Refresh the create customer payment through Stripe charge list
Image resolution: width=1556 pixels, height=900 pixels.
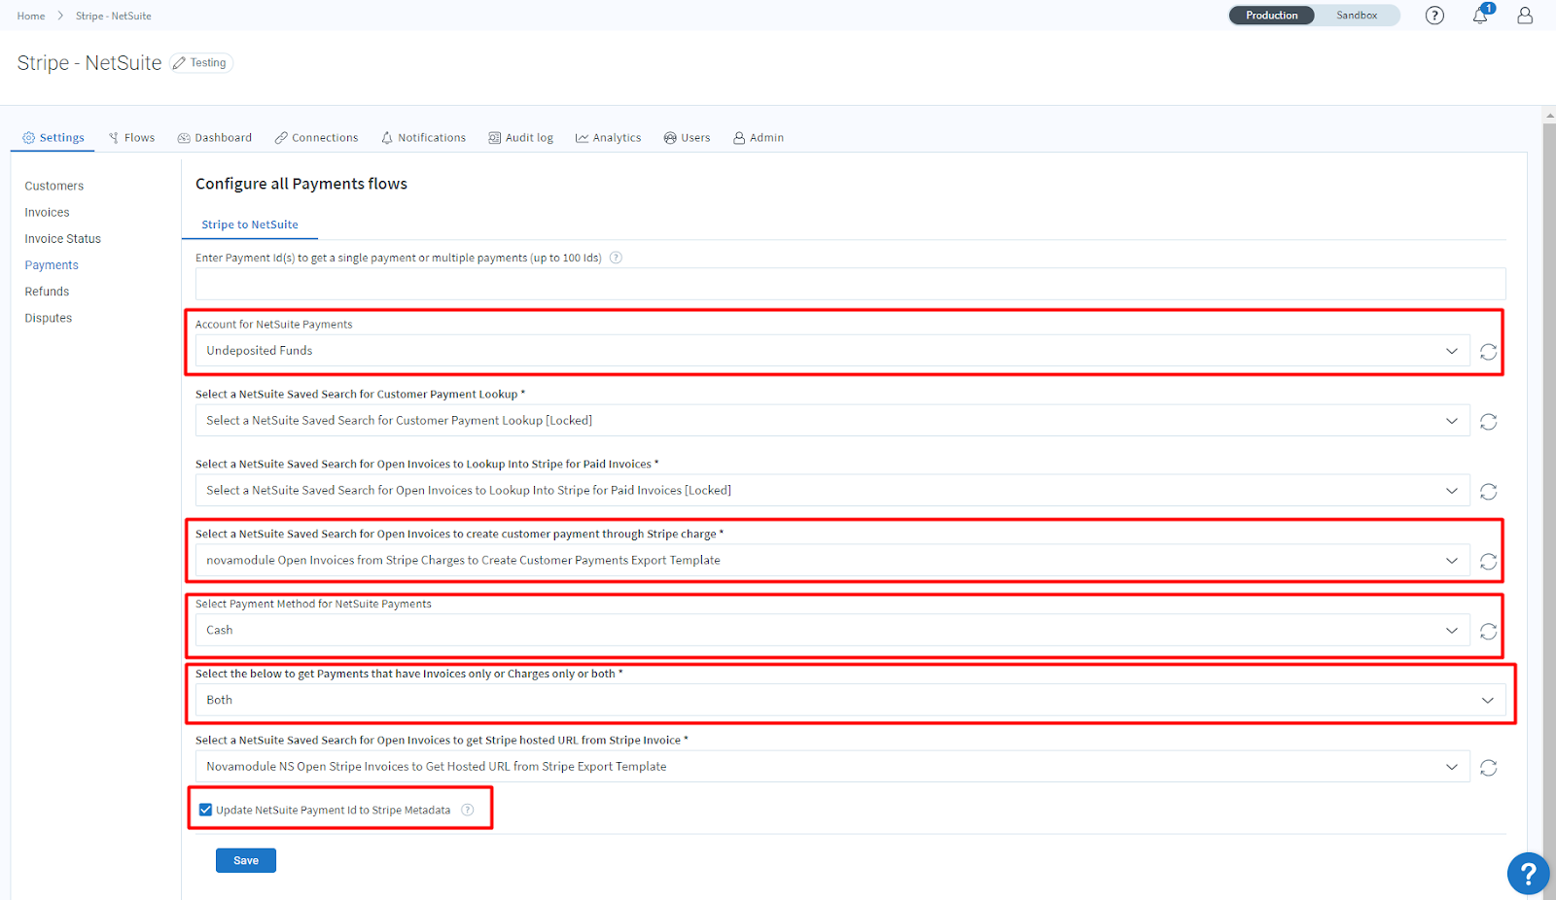(x=1488, y=562)
